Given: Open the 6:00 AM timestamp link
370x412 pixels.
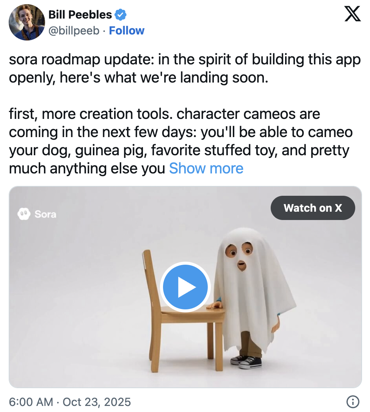Looking at the screenshot, I should pos(31,402).
